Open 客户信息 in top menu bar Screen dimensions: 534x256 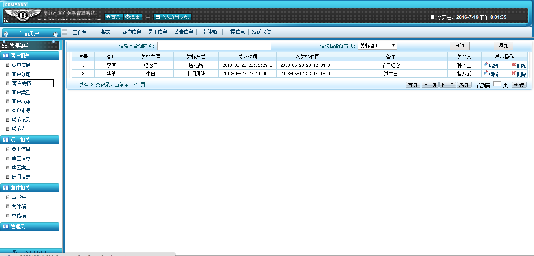(x=132, y=32)
